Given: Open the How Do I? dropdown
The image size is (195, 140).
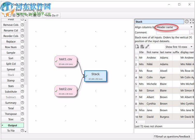Looking at the screenshot, I should 51,15.
